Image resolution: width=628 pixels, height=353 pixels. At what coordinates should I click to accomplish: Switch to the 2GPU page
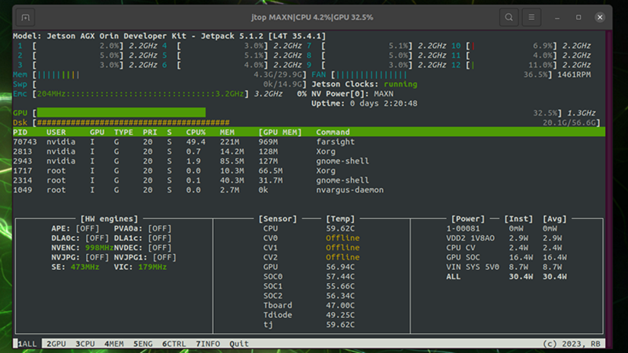(x=56, y=344)
